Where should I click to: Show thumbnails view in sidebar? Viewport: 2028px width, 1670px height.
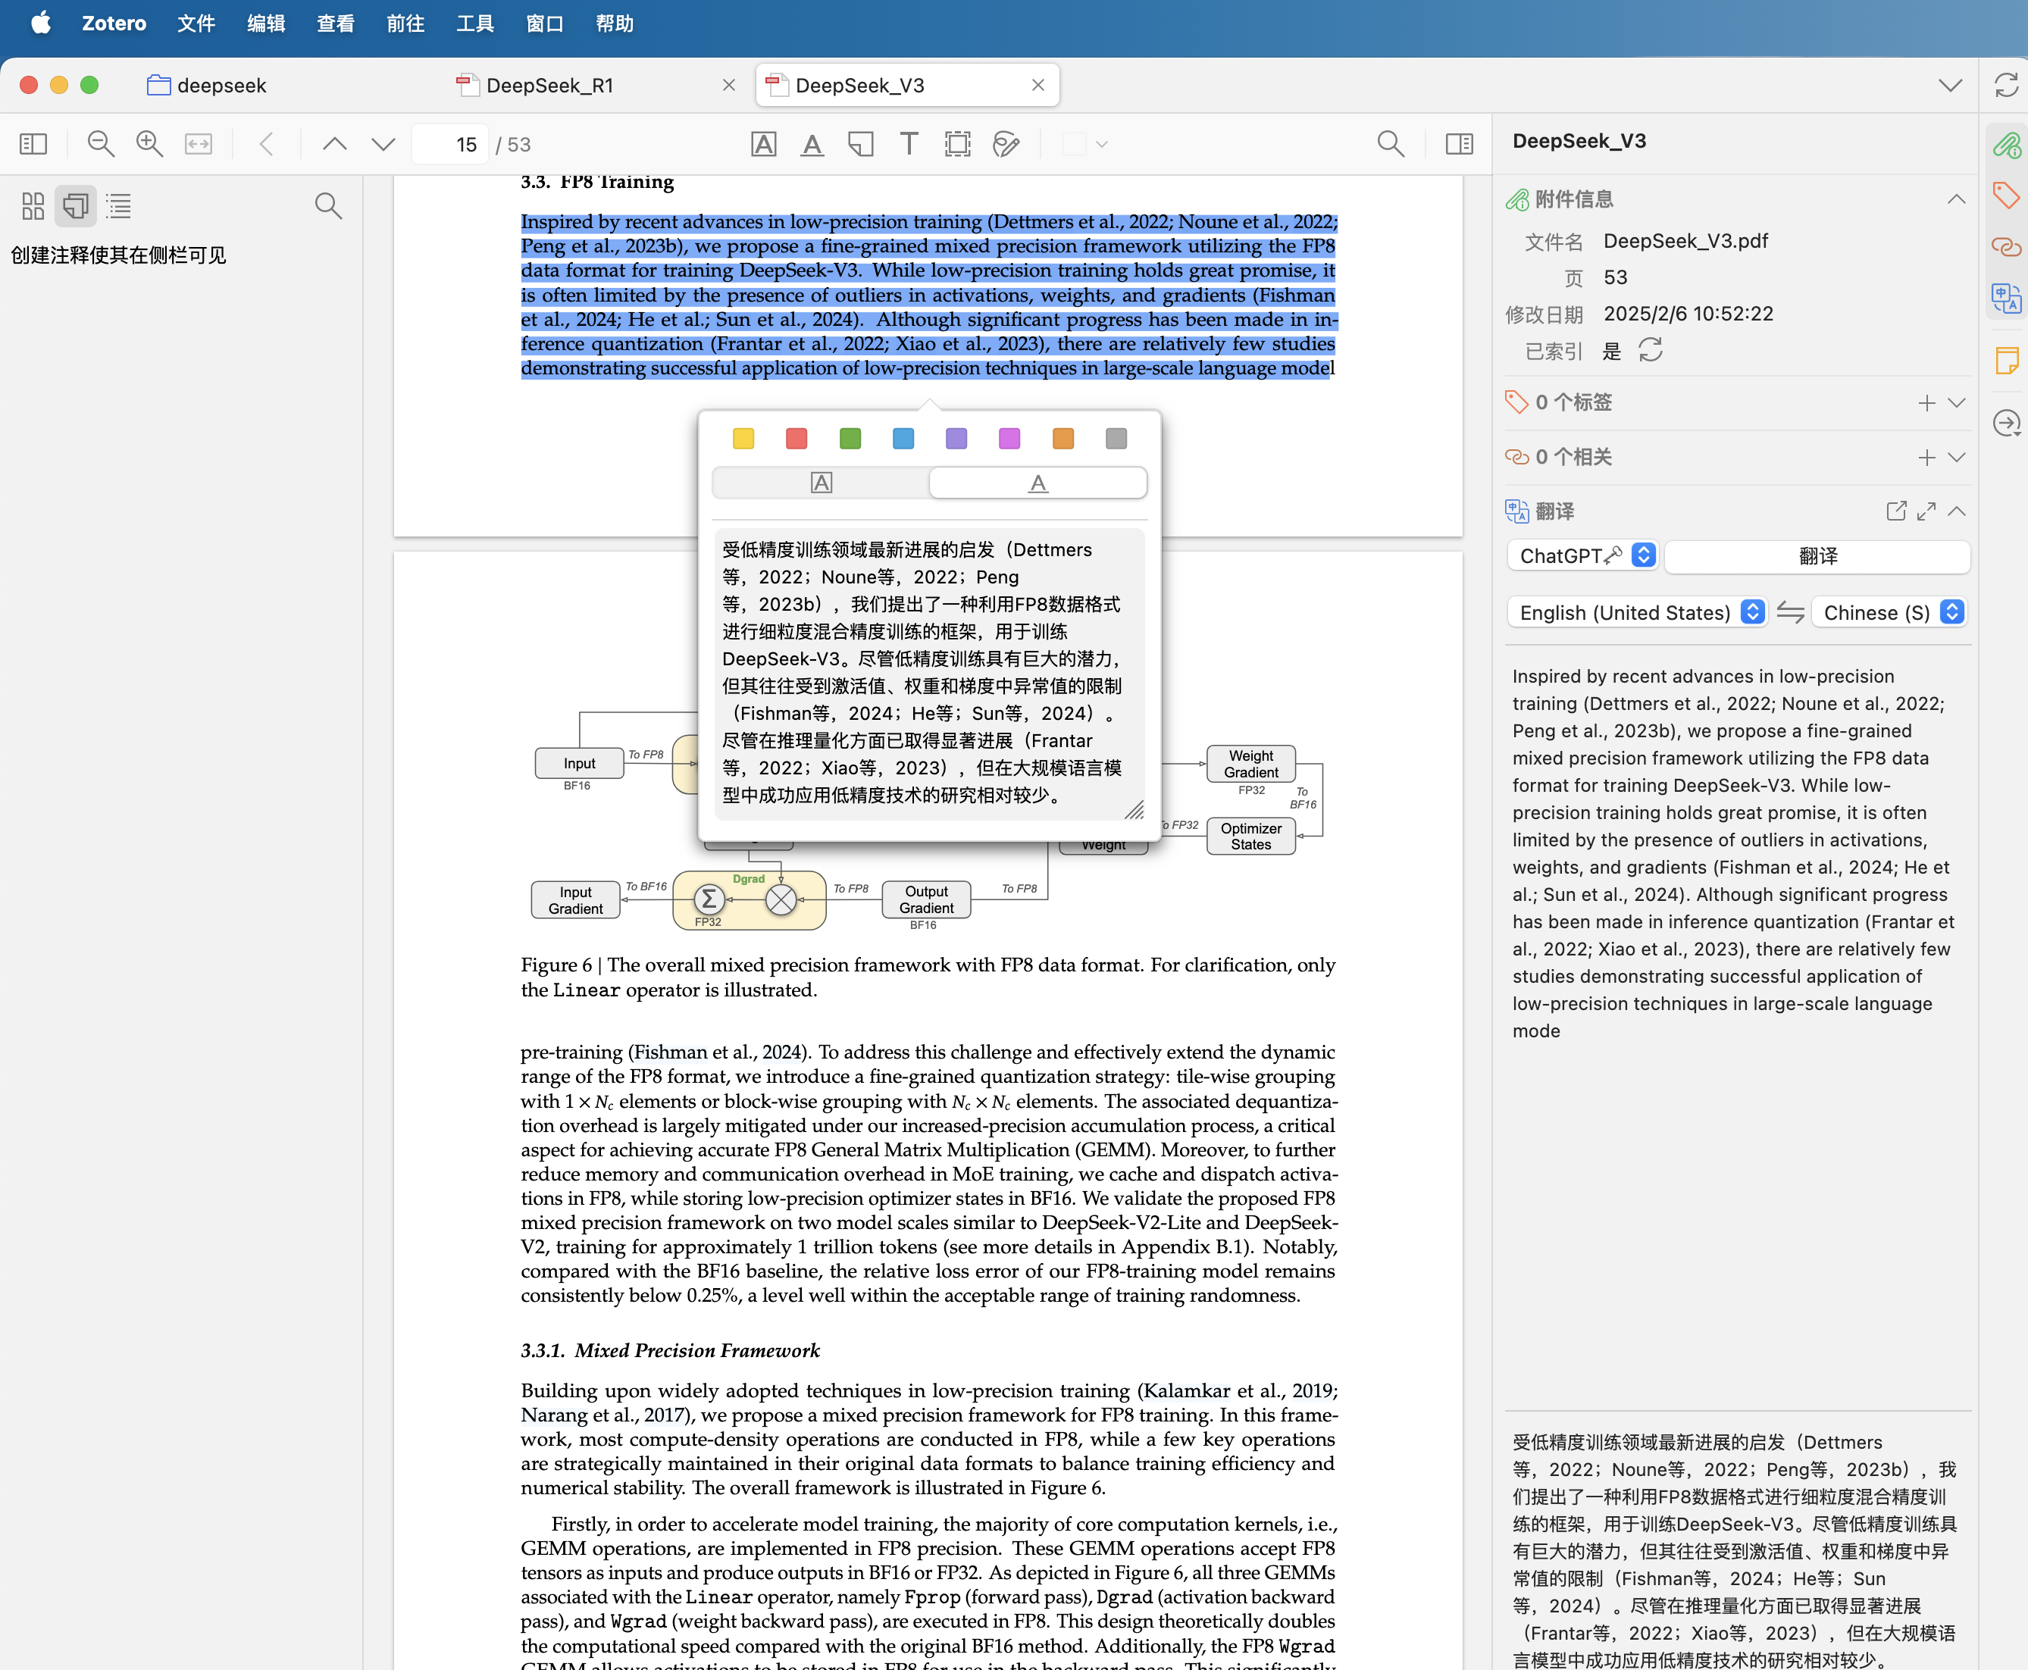point(33,206)
